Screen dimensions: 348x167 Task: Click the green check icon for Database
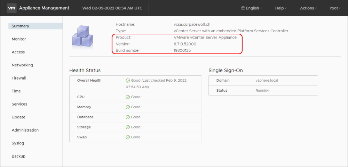(x=128, y=117)
